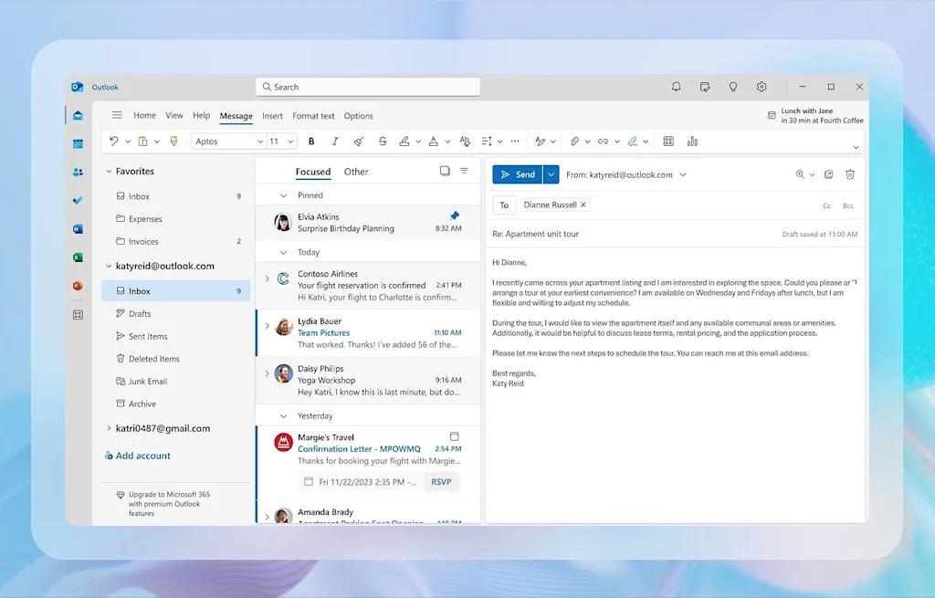Insert a table into the message
935x598 pixels.
[668, 142]
